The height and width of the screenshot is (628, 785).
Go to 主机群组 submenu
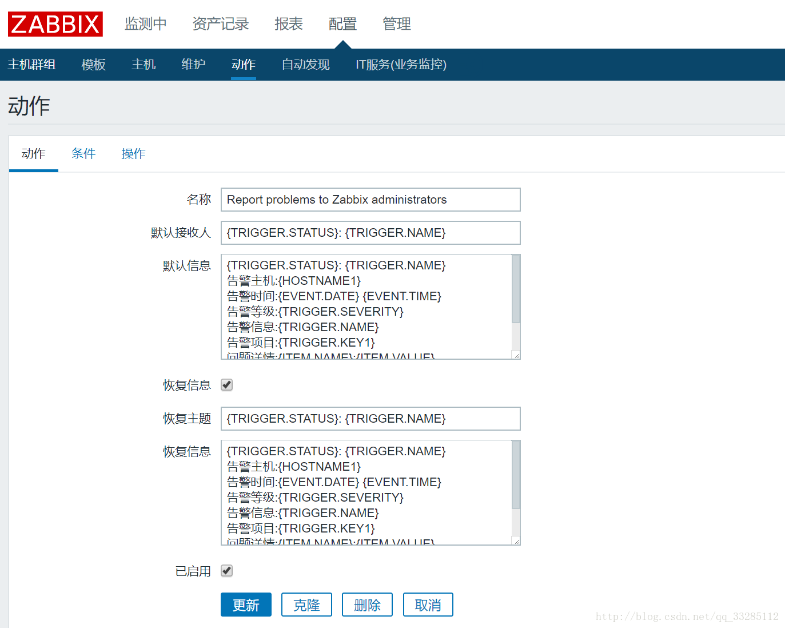32,65
